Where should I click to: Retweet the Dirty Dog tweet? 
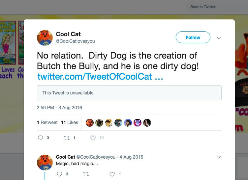(x=66, y=138)
